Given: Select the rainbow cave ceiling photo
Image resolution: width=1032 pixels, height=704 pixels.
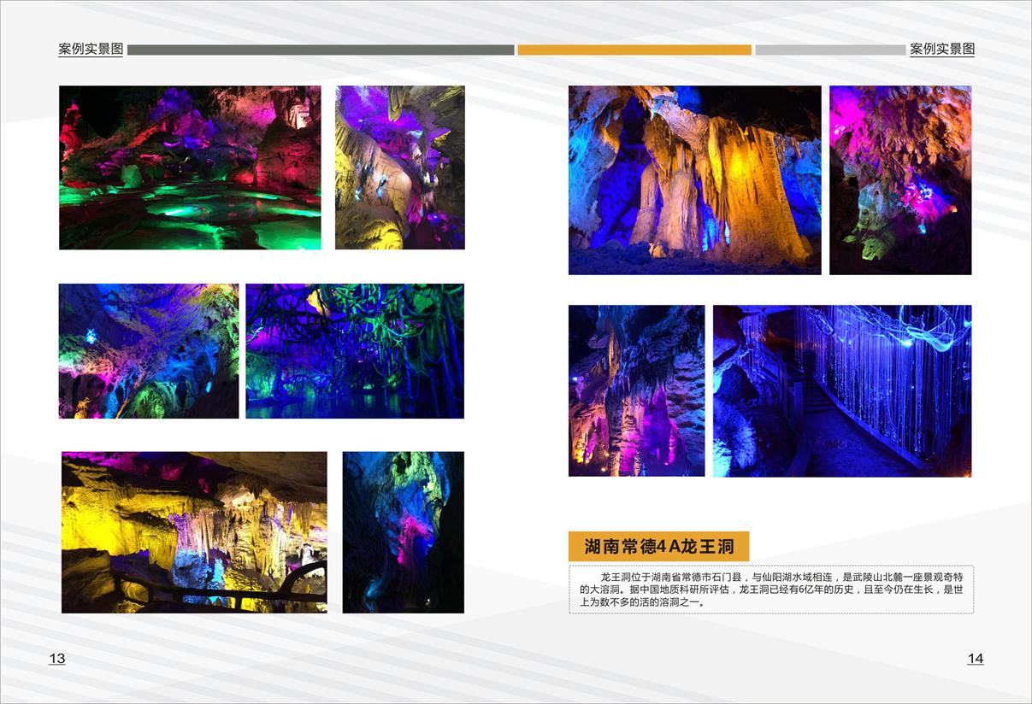Looking at the screenshot, I should (x=149, y=351).
